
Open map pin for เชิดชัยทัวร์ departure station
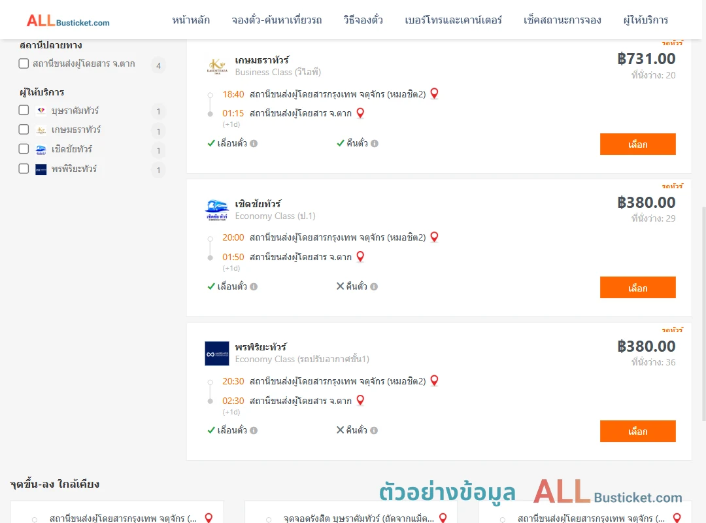(x=434, y=237)
